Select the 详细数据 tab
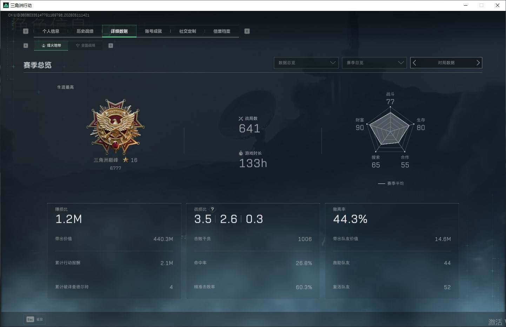Viewport: 506px width, 327px height. [x=119, y=31]
